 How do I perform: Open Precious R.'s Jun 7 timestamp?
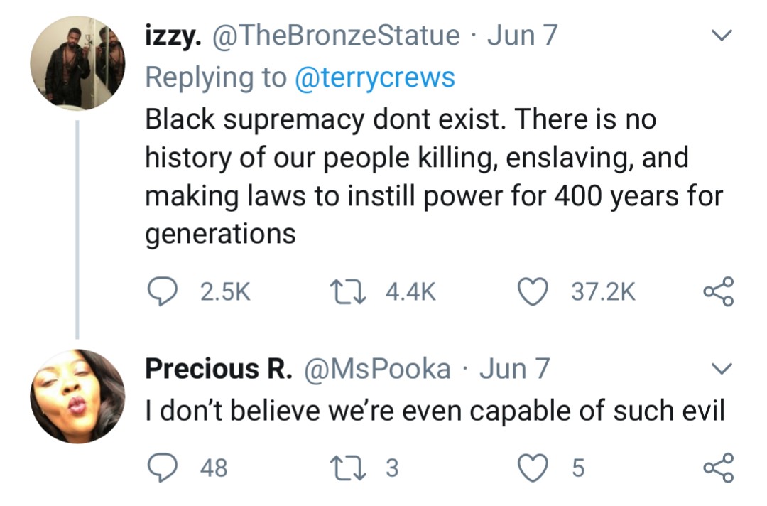click(515, 369)
